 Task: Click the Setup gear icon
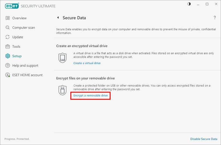coord(8,56)
